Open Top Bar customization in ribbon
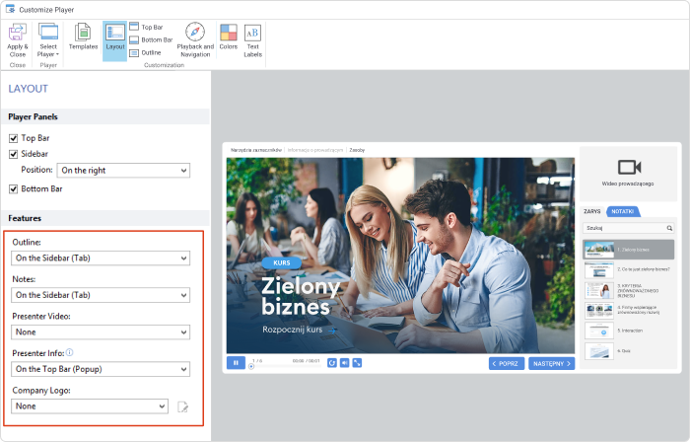The width and height of the screenshot is (690, 442). tap(147, 27)
